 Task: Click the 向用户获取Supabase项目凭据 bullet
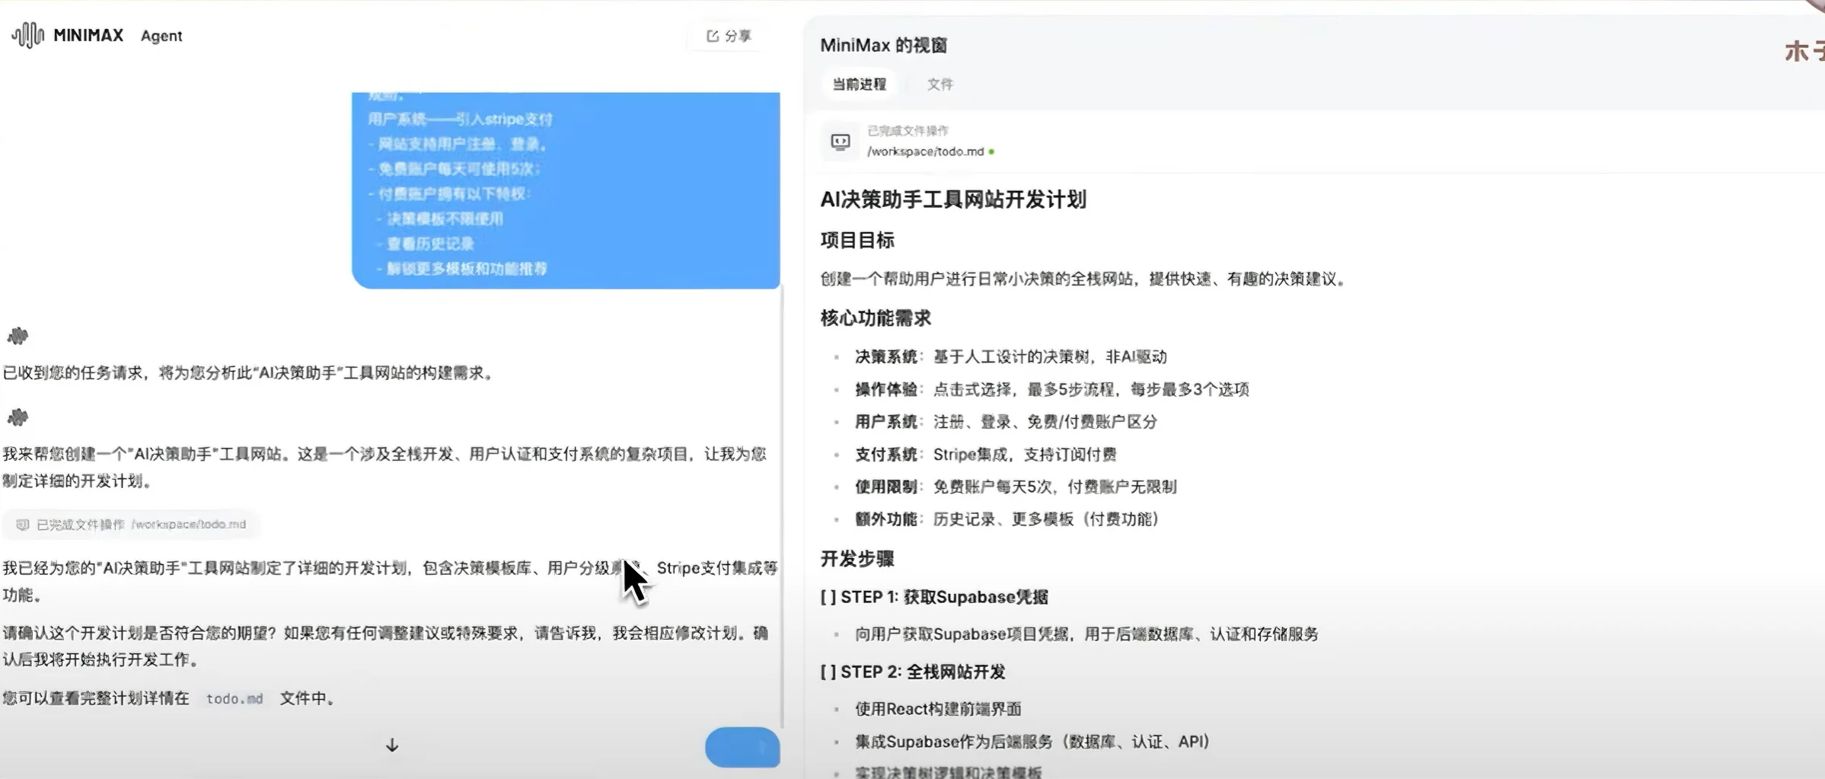tap(1086, 634)
